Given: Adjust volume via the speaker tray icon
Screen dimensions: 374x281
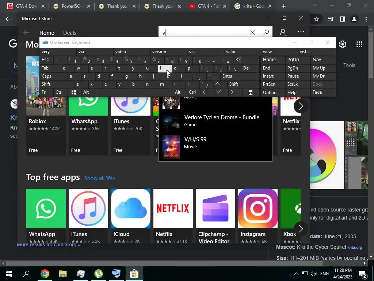Looking at the screenshot, I should [x=313, y=274].
